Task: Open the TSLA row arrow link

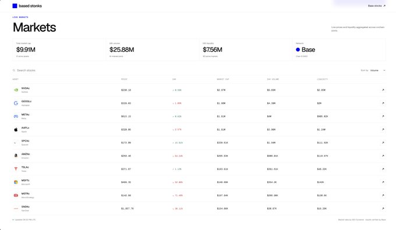Action: [383, 169]
